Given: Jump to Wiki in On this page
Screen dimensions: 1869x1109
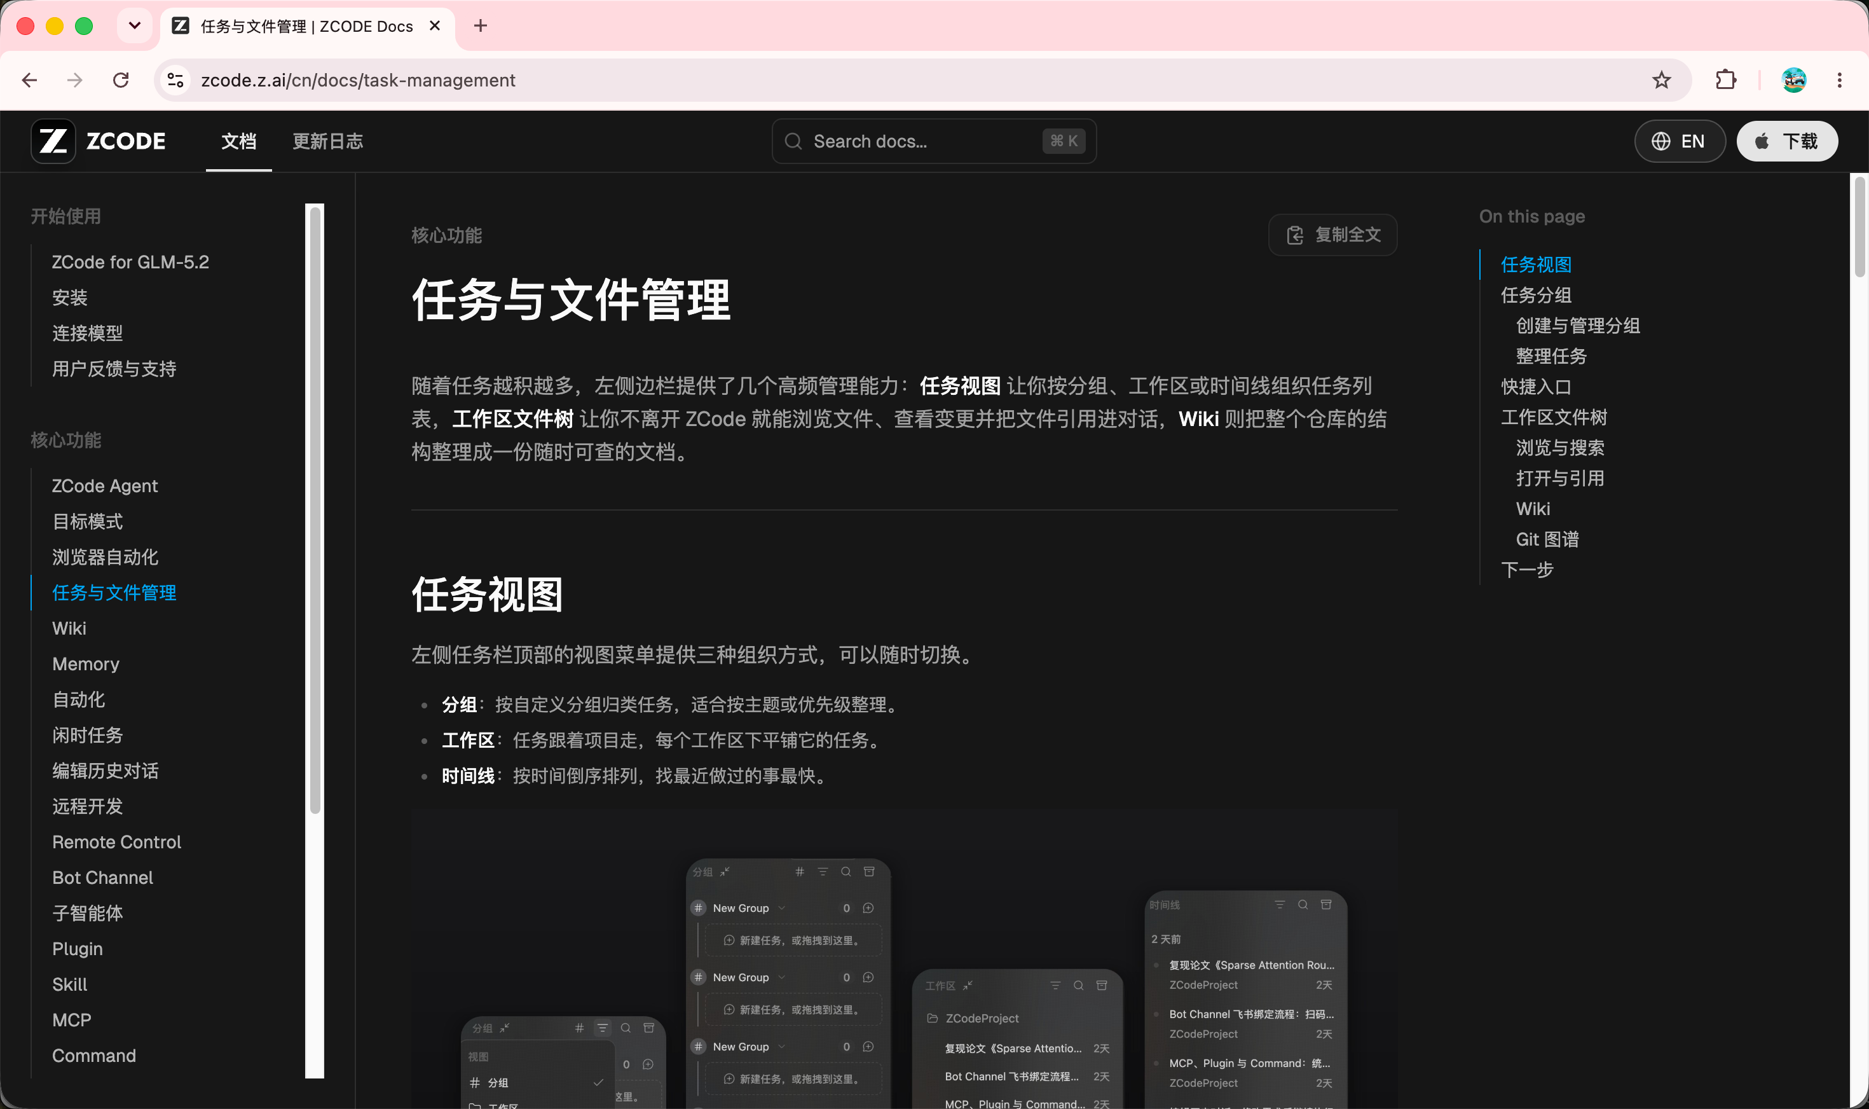Looking at the screenshot, I should [x=1533, y=509].
